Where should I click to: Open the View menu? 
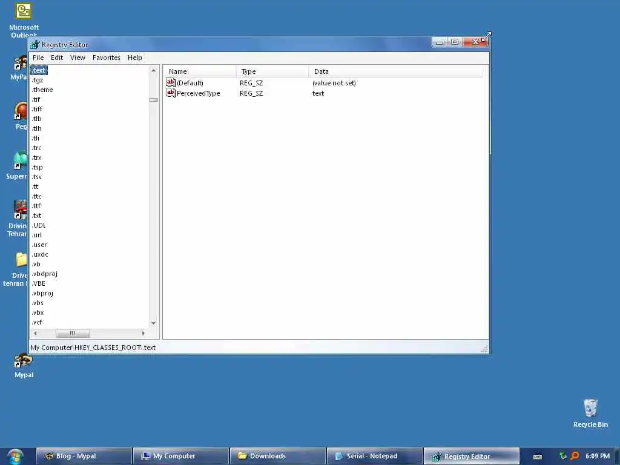pos(77,58)
